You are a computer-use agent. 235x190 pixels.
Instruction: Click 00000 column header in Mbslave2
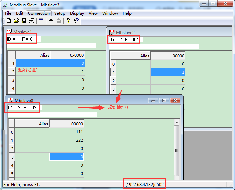tap(168, 56)
